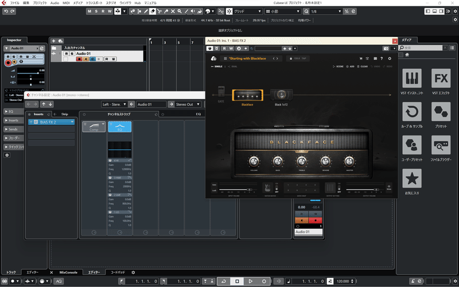Open Loops & Samples in Media panel

(x=412, y=111)
